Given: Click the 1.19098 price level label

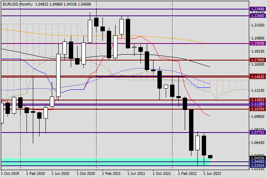Looking at the screenshot, I should click(258, 44).
